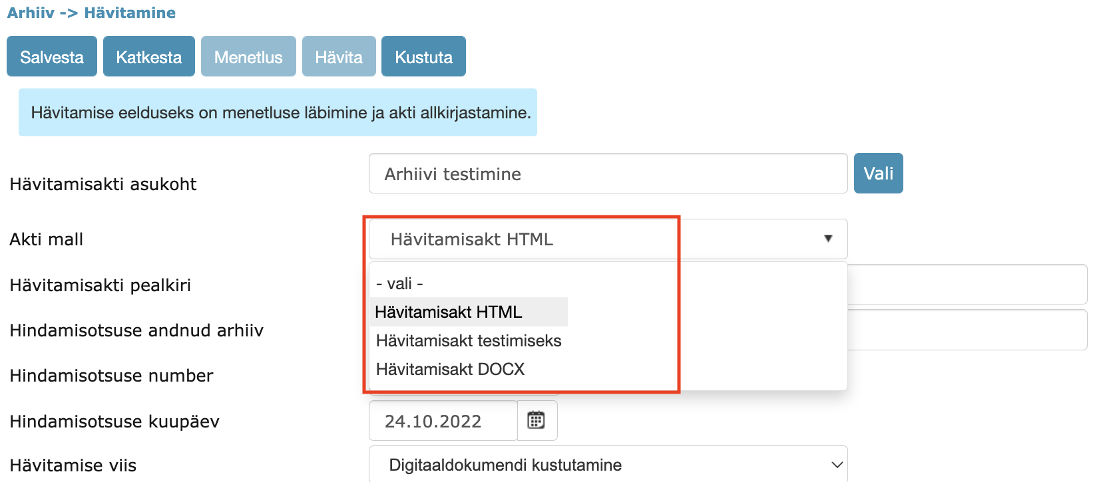Click the Hindamisotsuse andnud arhiiv field
The height and width of the screenshot is (482, 1105).
[966, 330]
